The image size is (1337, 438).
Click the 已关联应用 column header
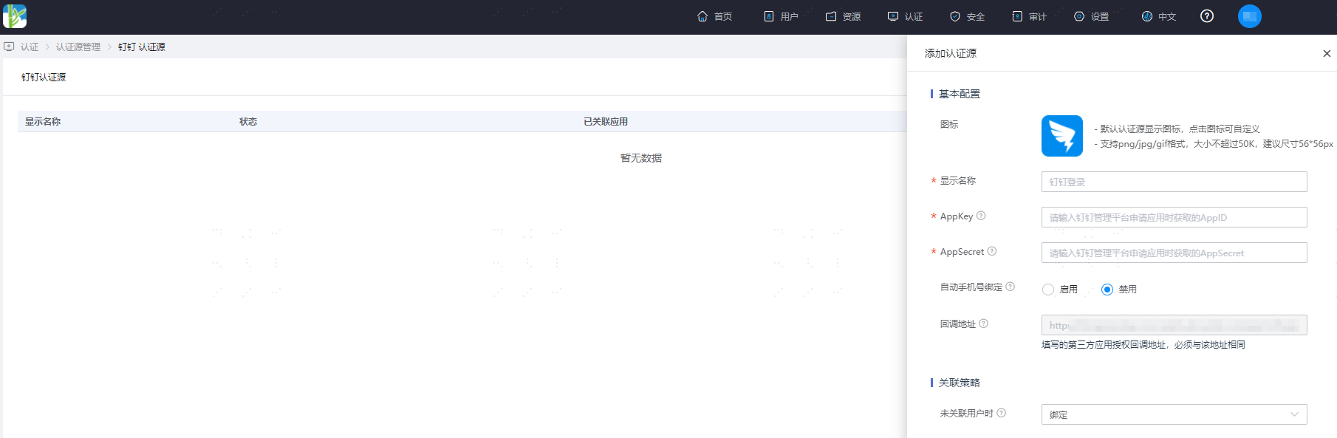606,122
